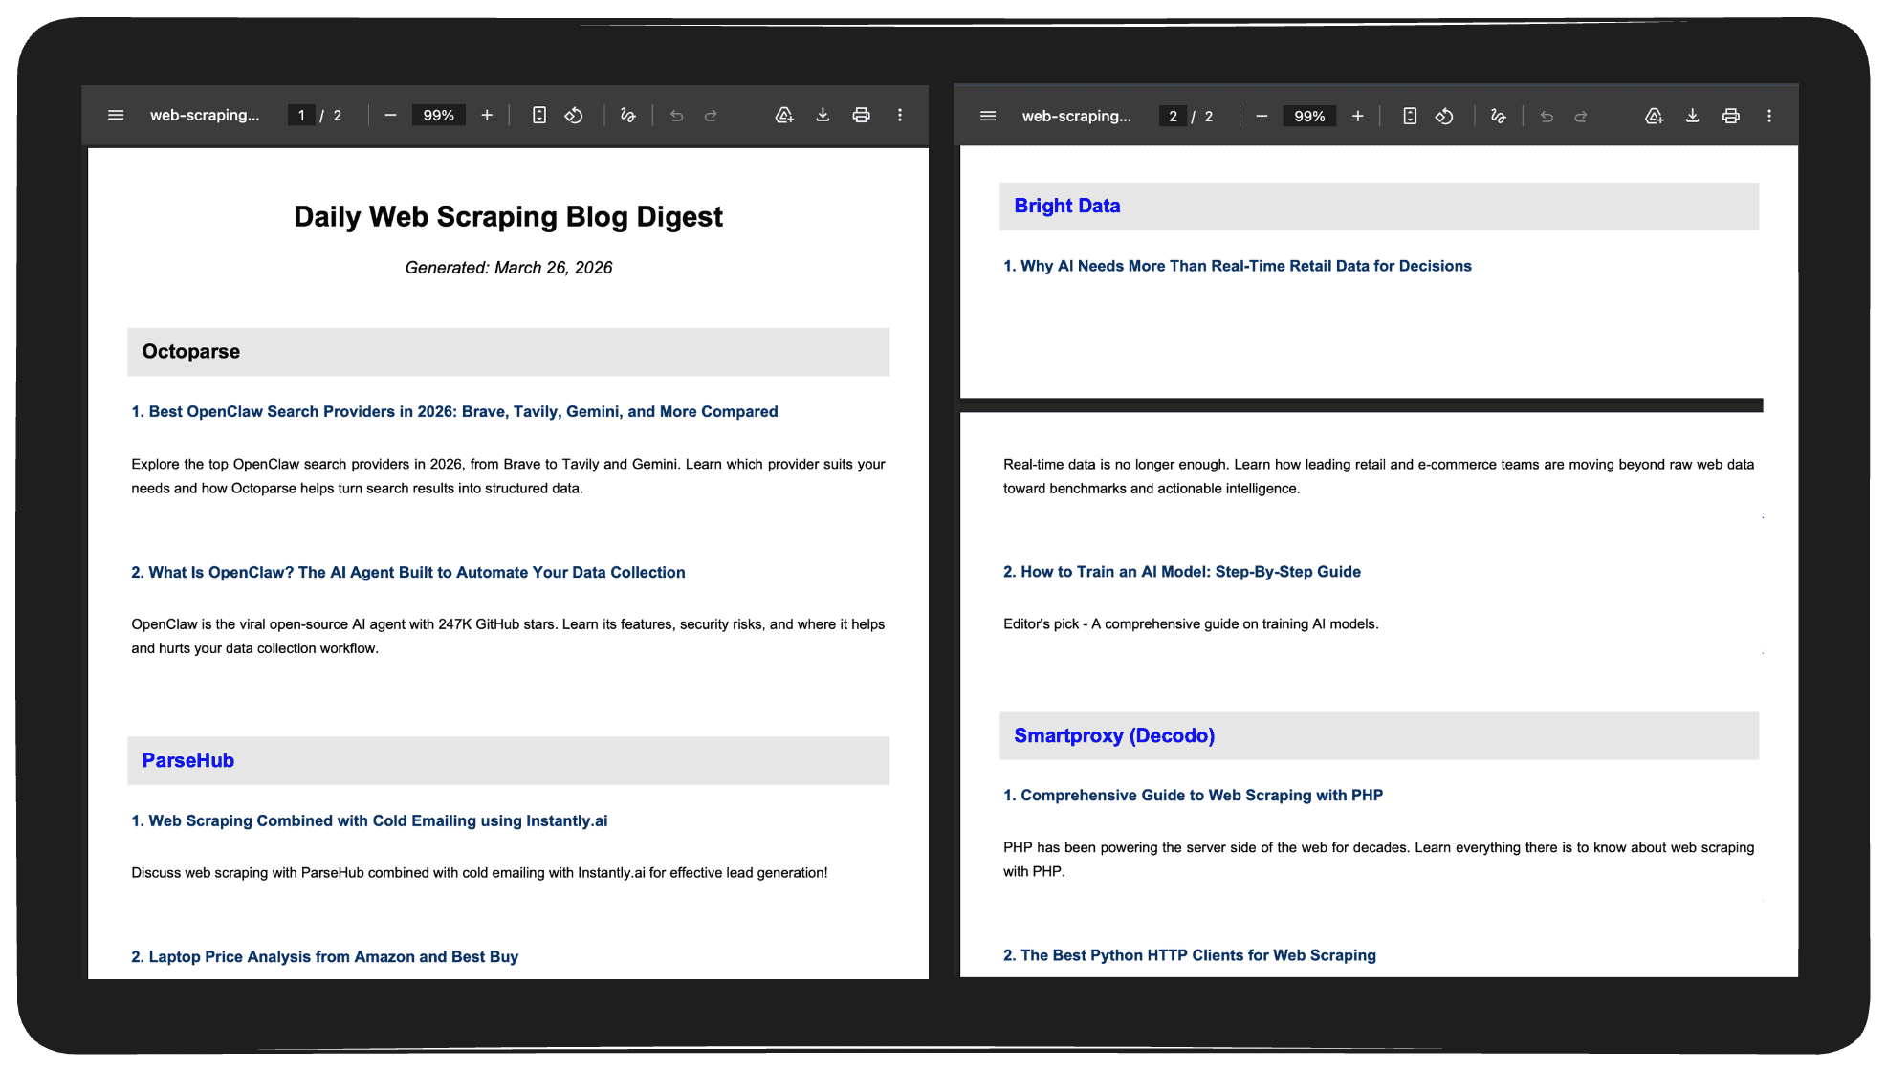
Task: Save to Drive in right PDF viewer
Action: coord(1655,116)
